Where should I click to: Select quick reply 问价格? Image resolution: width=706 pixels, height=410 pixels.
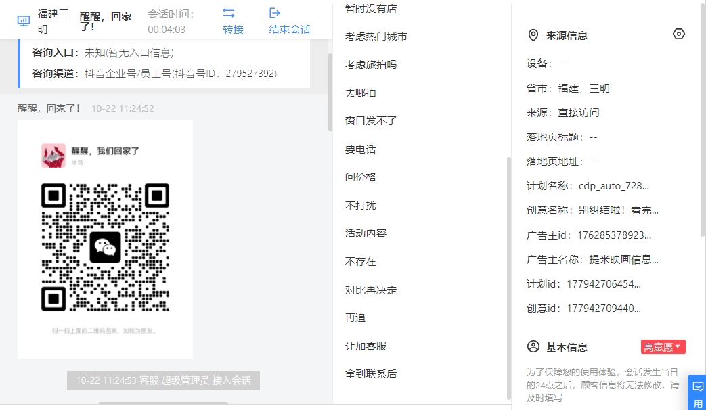(x=360, y=177)
